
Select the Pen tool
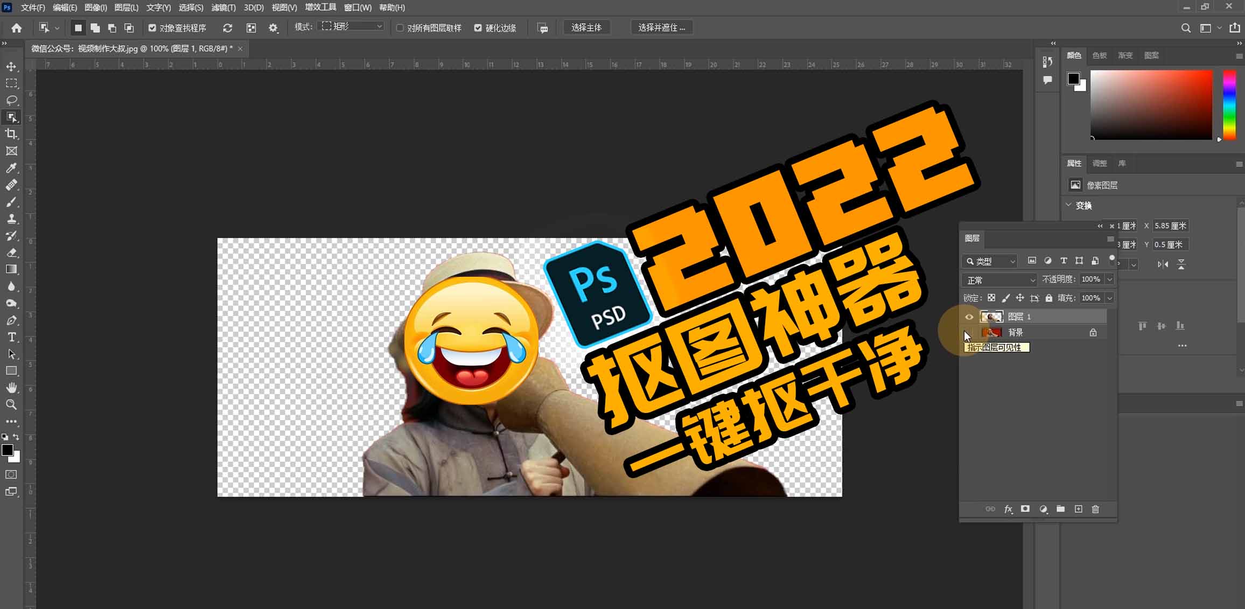coord(11,320)
